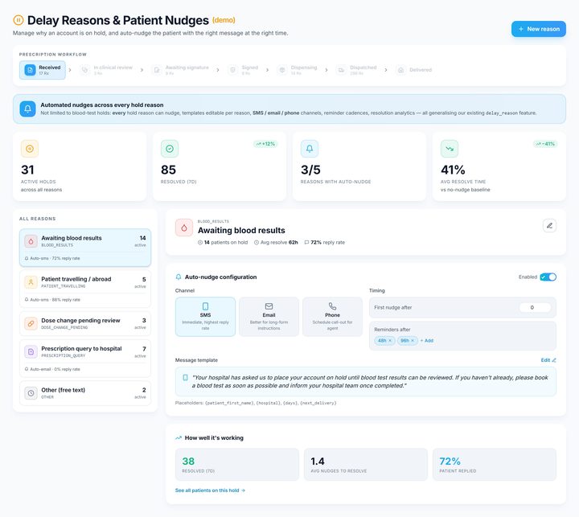Click the 1.4 Avg nudges to resolve tile
Image resolution: width=579 pixels, height=517 pixels.
tap(366, 465)
